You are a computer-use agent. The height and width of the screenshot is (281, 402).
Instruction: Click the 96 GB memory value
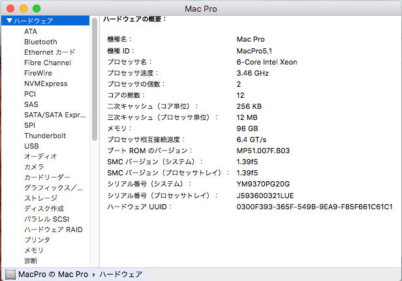pos(247,128)
